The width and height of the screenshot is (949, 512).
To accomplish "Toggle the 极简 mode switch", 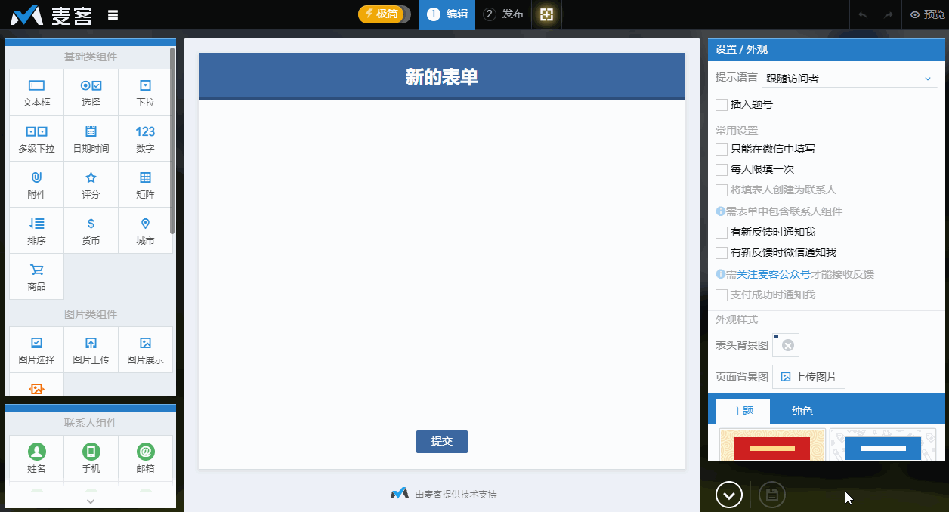I will (385, 14).
